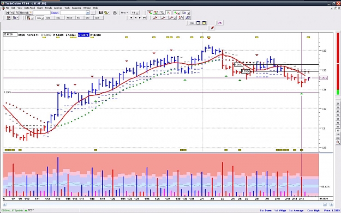Click the red pushpin icon
This screenshot has width=341, height=213.
point(212,28)
